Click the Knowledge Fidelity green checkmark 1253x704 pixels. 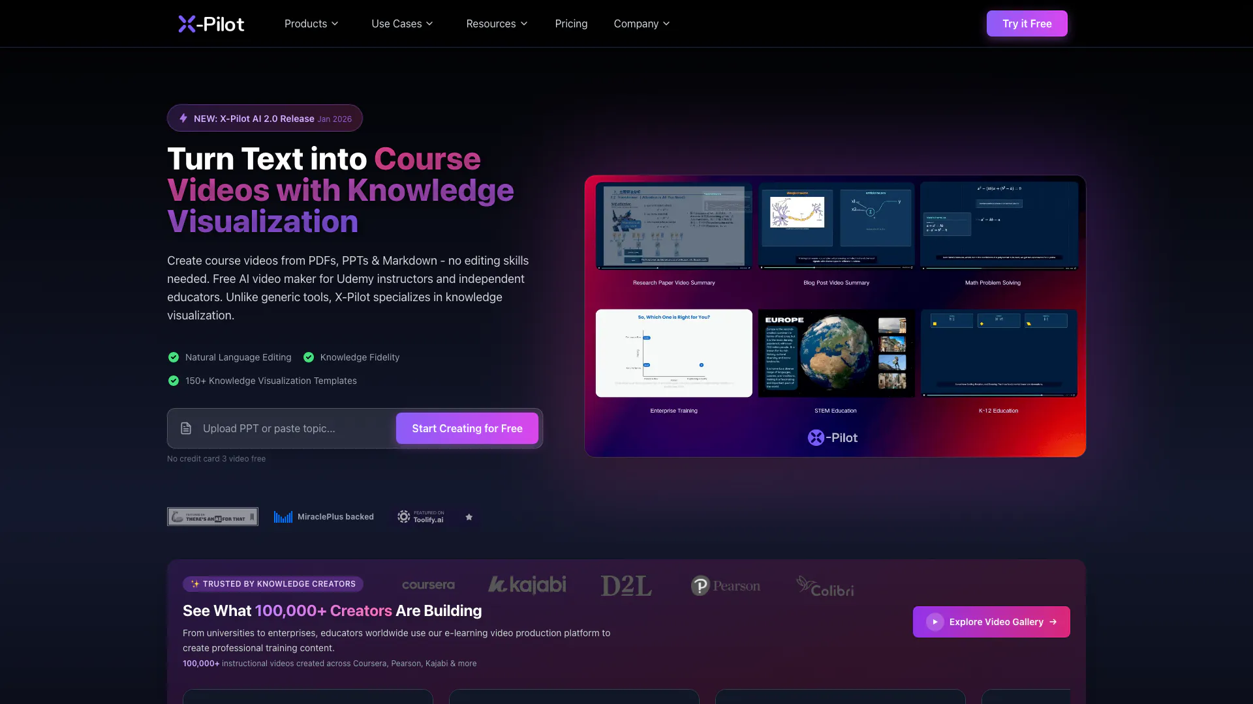309,357
